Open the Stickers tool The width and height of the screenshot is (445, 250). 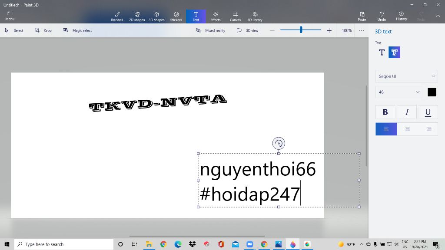[176, 16]
